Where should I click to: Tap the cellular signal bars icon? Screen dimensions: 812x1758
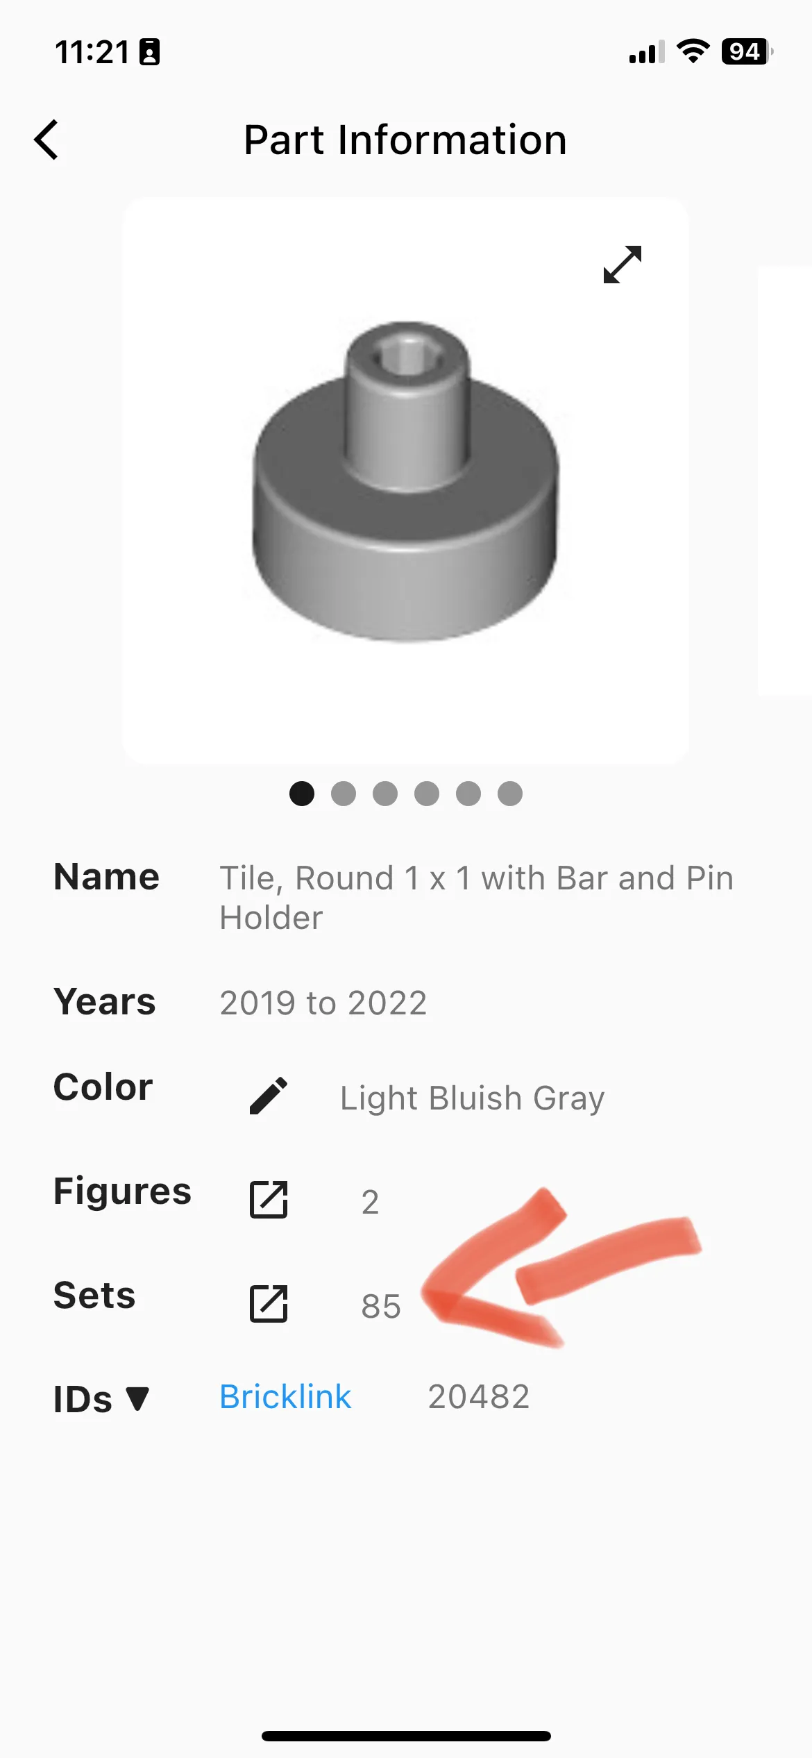pyautogui.click(x=647, y=52)
